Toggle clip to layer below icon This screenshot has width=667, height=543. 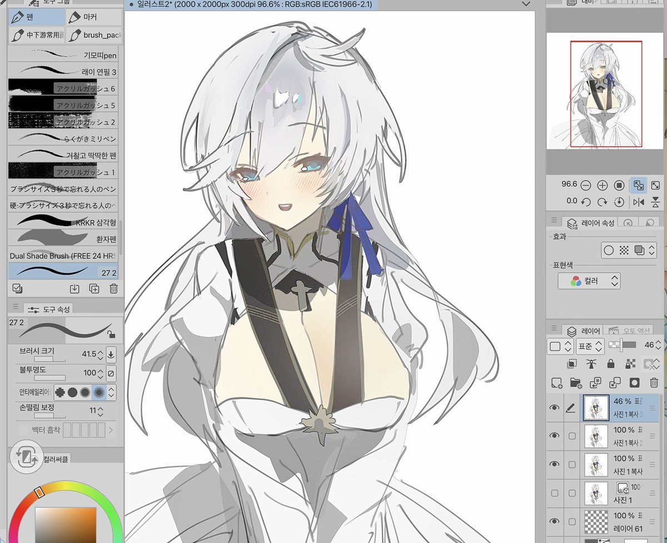coord(571,364)
